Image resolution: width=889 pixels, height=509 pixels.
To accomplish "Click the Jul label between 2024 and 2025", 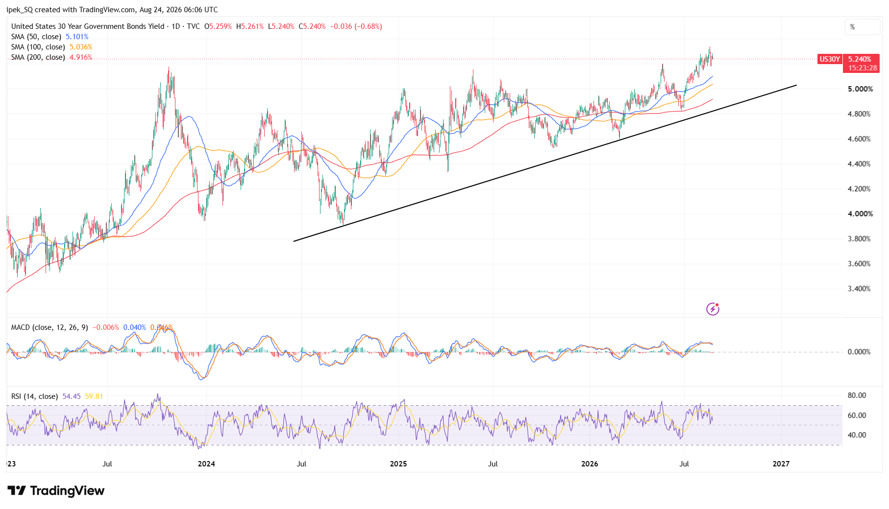I will (301, 464).
